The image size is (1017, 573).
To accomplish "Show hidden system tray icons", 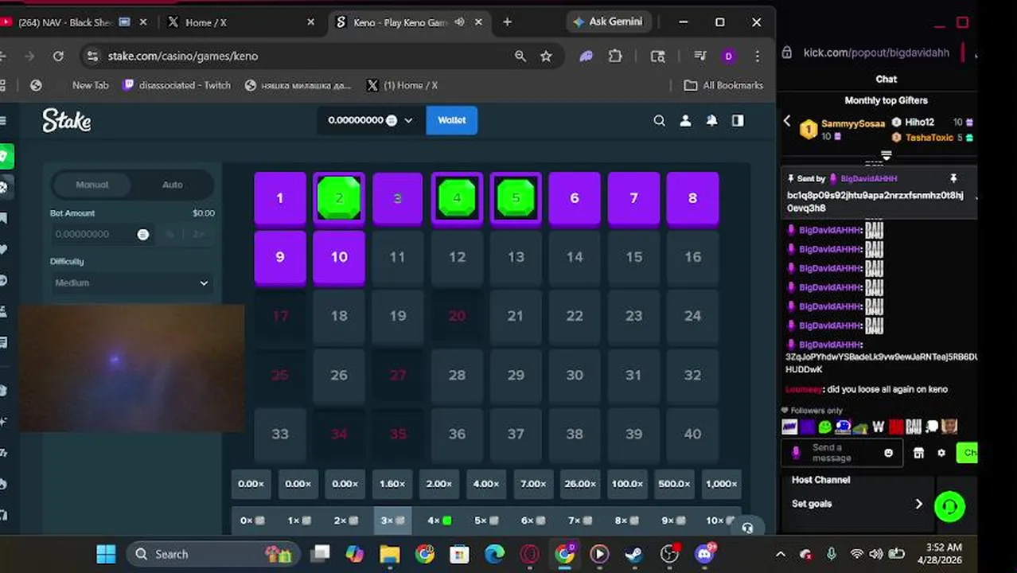I will (x=781, y=554).
